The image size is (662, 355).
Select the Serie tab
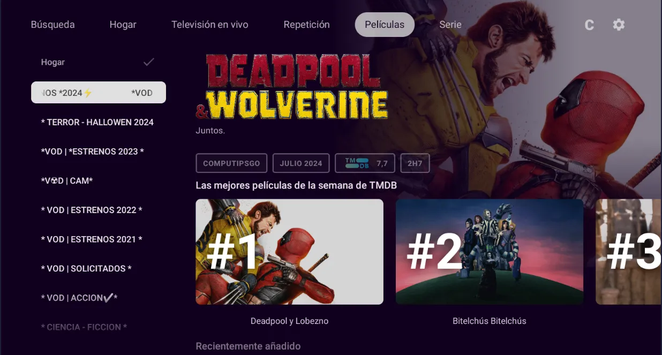450,25
